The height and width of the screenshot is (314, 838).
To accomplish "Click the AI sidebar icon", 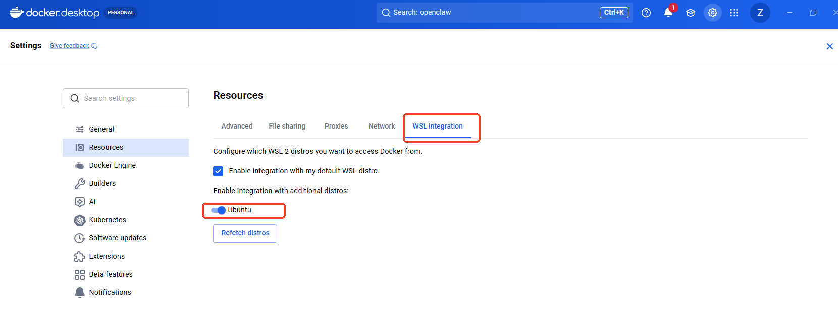I will 80,202.
